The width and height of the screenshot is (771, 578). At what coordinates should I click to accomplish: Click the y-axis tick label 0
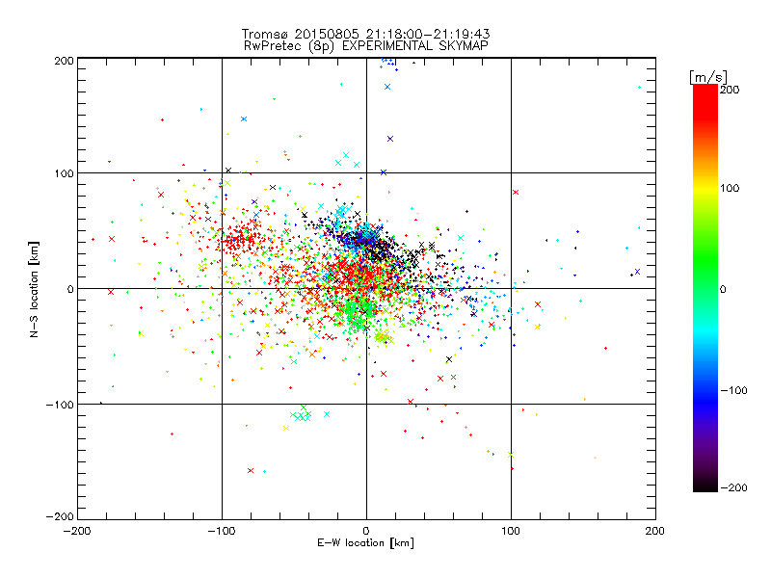coord(70,289)
